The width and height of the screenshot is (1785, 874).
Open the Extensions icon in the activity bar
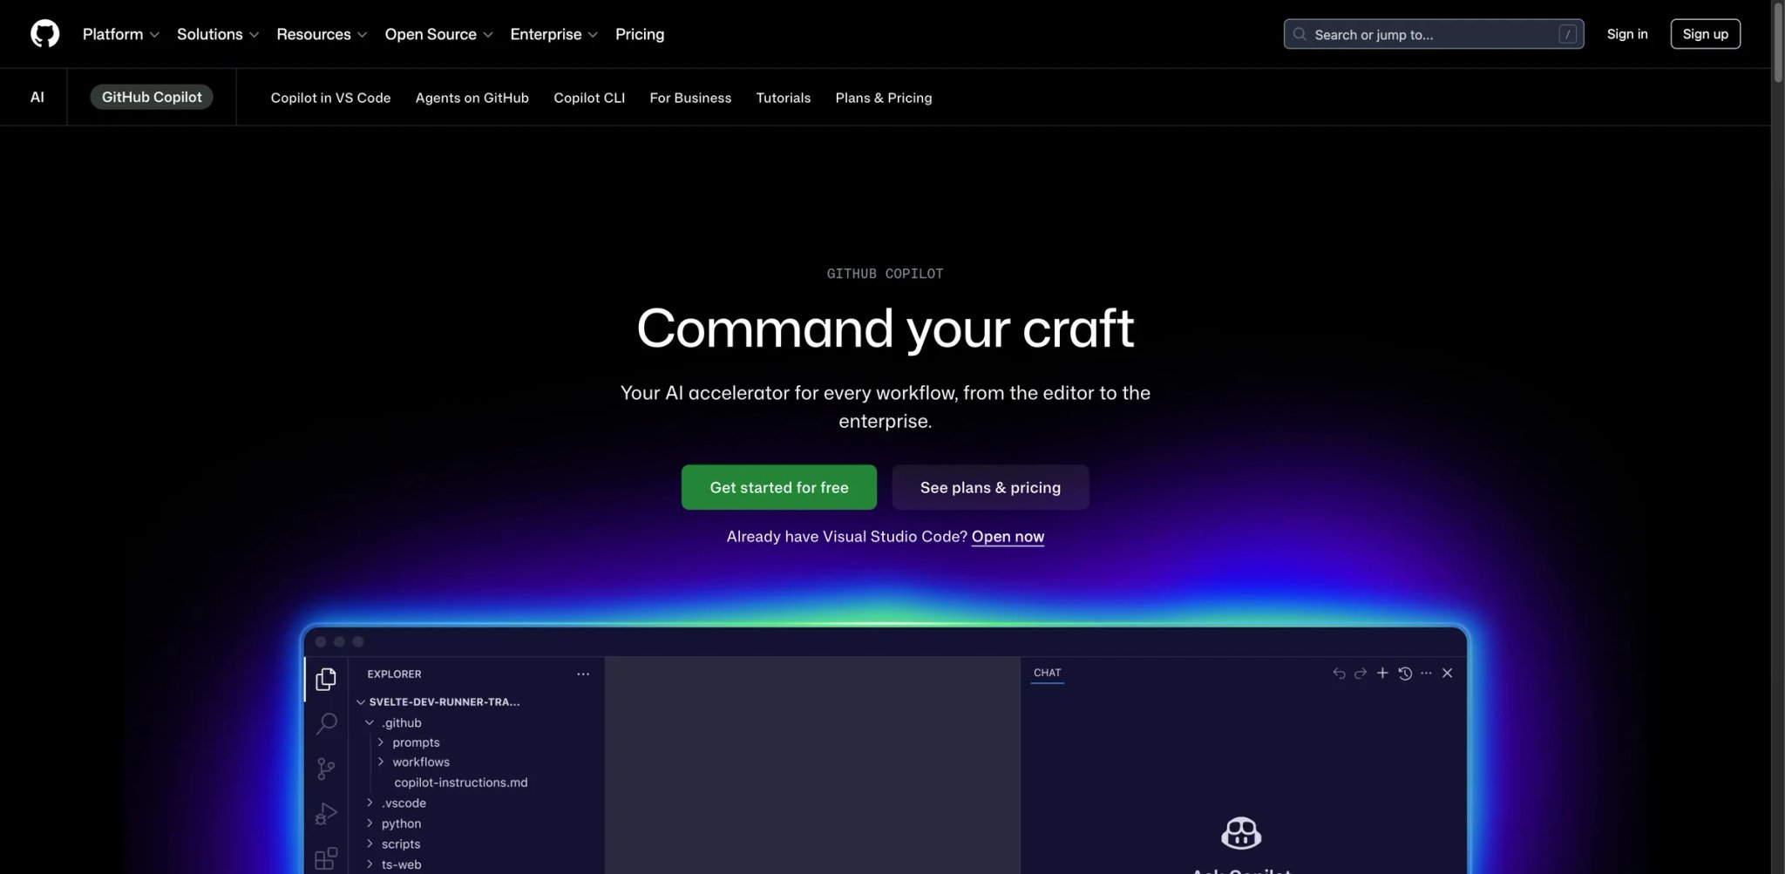coord(326,859)
